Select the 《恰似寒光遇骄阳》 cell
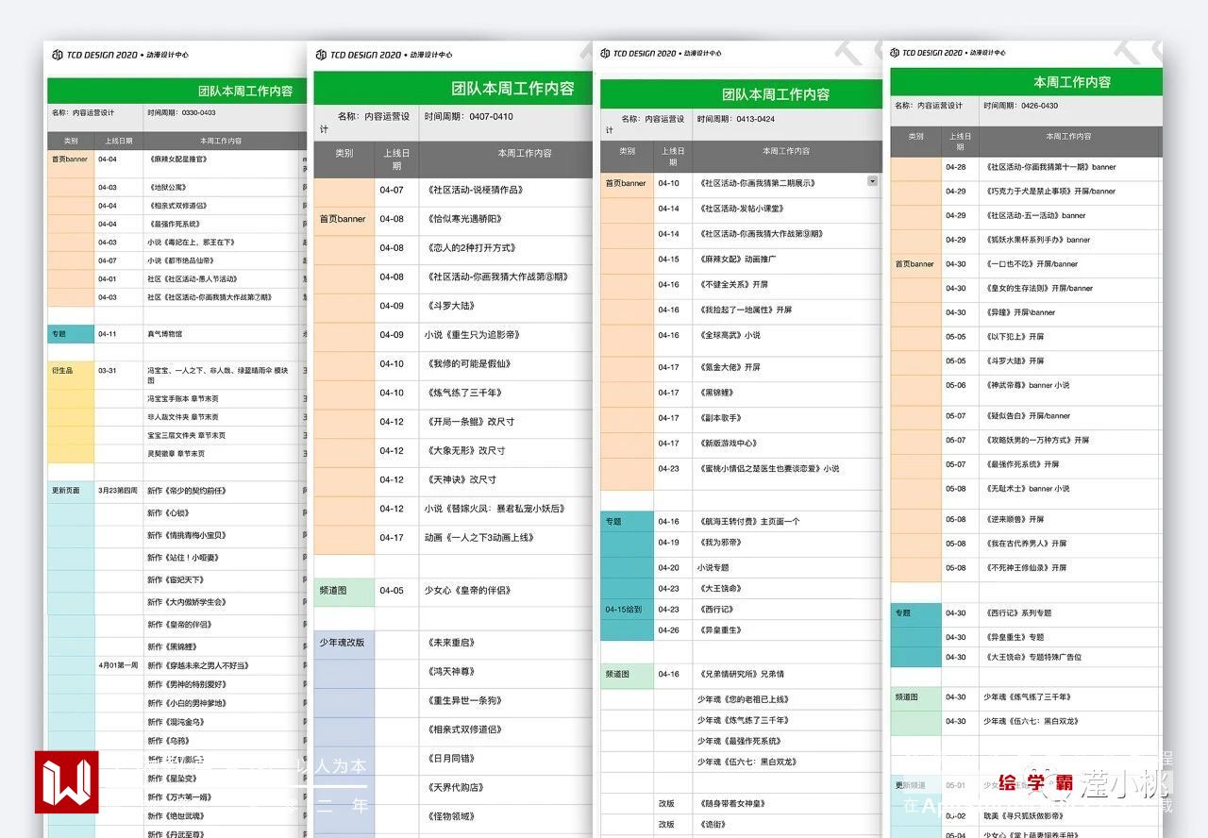This screenshot has width=1208, height=838. (x=506, y=219)
